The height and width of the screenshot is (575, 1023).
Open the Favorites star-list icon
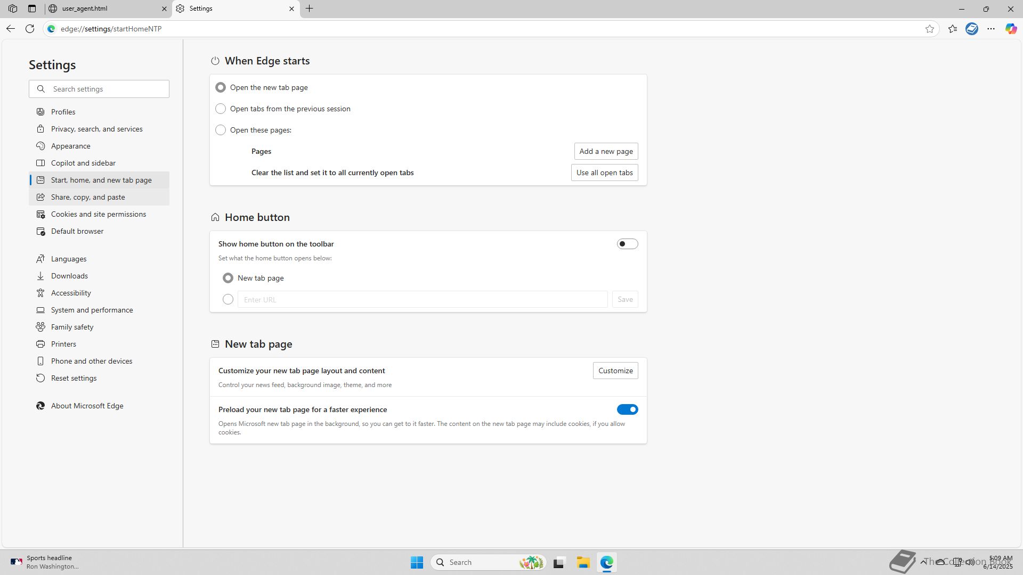coord(953,29)
